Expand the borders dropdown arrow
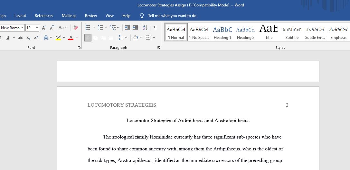The image size is (350, 170). [154, 38]
